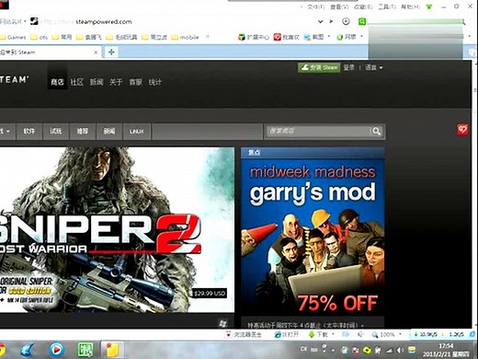Click the green search engine icon
Viewport: 478px width, 359px height.
coord(362,21)
